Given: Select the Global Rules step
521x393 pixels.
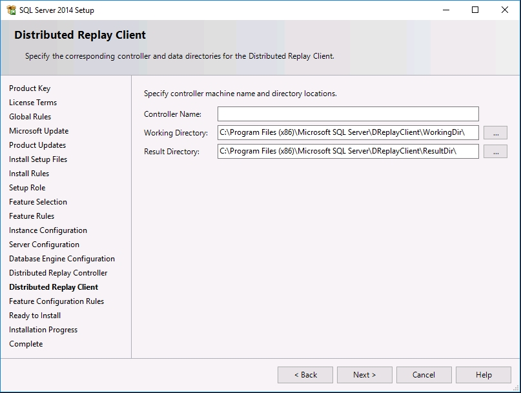Looking at the screenshot, I should tap(30, 117).
